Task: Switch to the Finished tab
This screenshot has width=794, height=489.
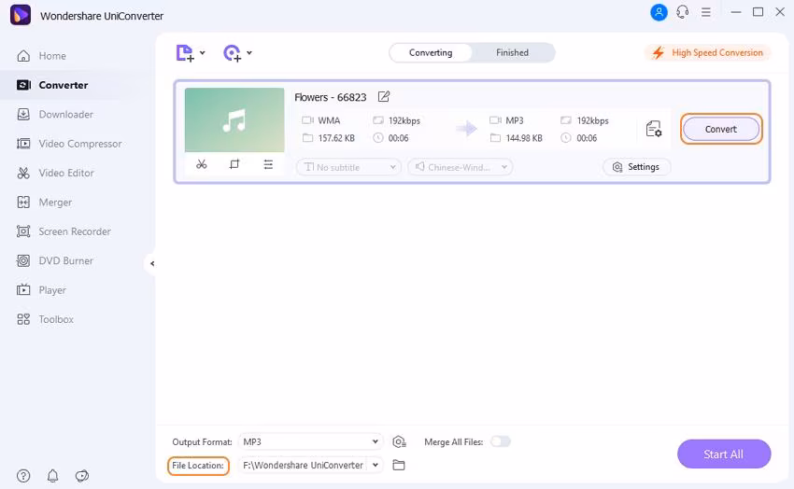Action: (x=512, y=52)
